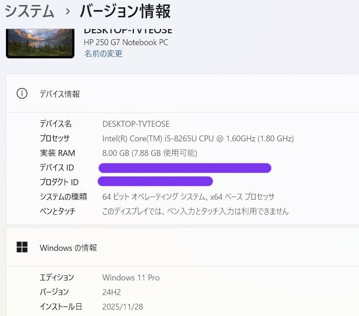Click the breadcrumb chevron after システム

pos(68,12)
